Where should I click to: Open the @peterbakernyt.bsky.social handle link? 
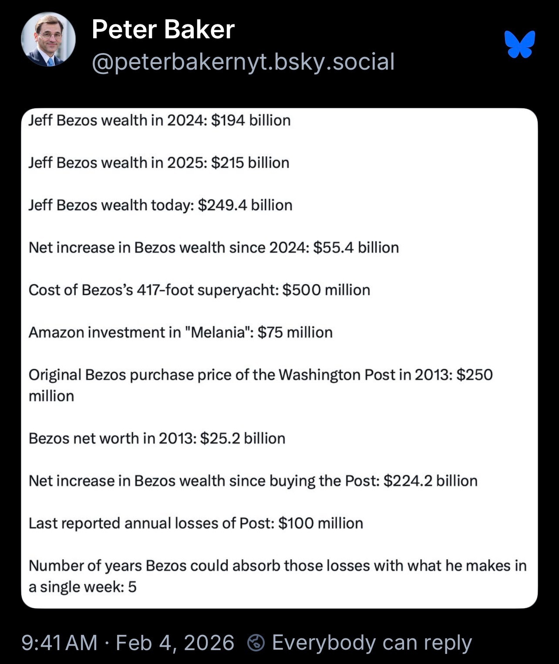243,61
